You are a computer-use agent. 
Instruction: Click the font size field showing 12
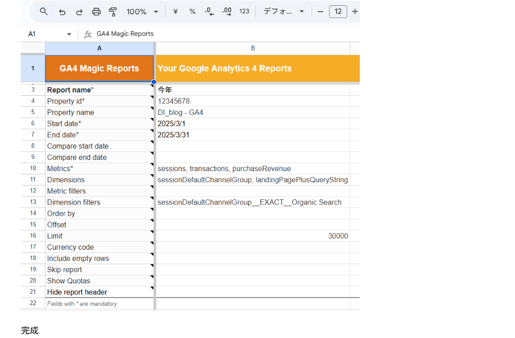pos(338,12)
